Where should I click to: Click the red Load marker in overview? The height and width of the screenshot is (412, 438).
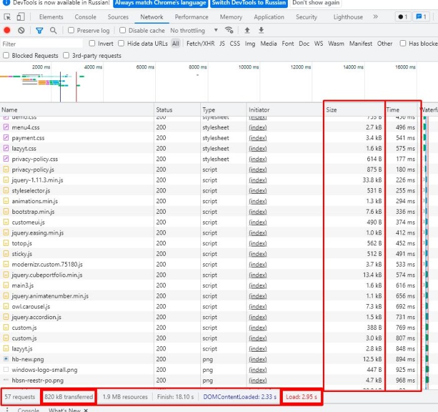tap(76, 87)
